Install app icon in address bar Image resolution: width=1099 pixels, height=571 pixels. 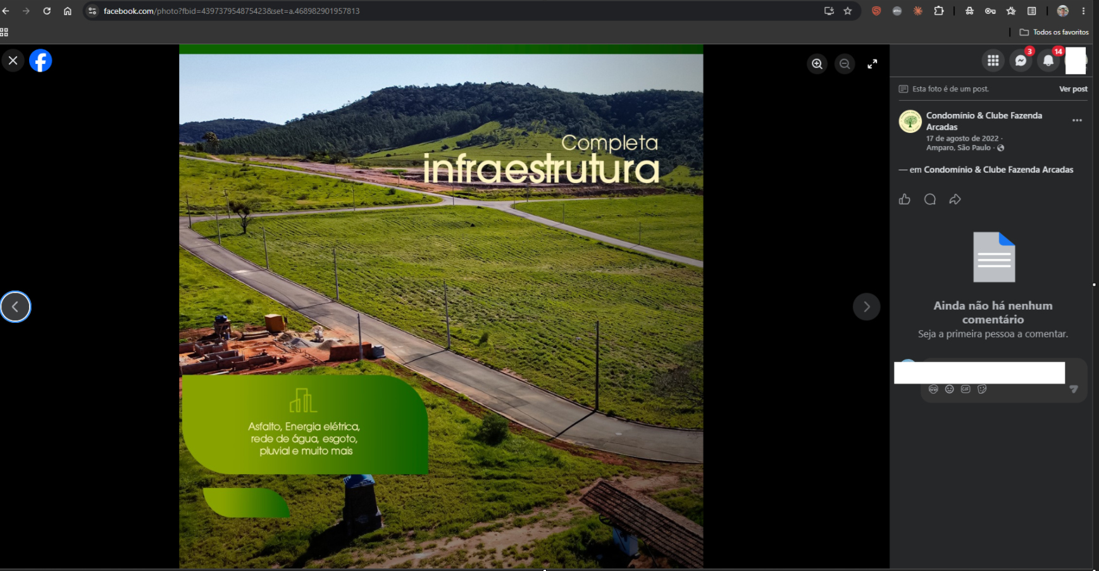829,11
